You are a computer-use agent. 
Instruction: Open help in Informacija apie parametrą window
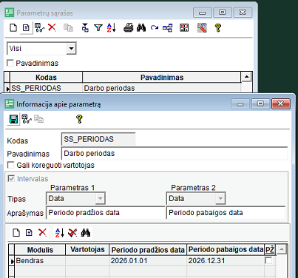pyautogui.click(x=79, y=119)
